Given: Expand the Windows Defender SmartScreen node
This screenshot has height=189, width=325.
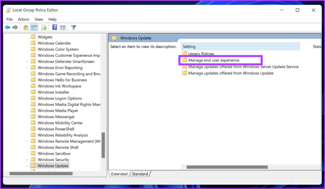Looking at the screenshot, I should pos(27,62).
